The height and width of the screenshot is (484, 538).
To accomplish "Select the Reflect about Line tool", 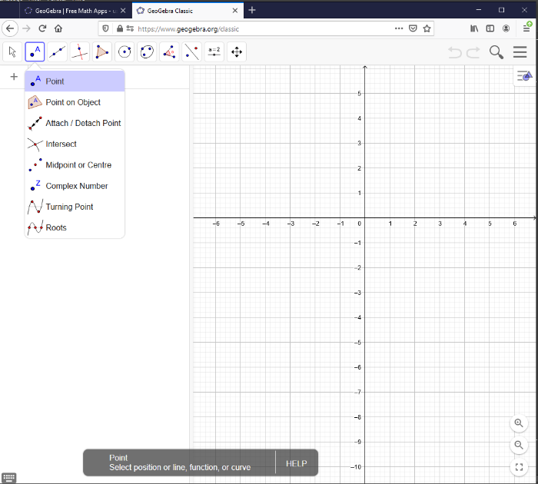I will [x=192, y=51].
